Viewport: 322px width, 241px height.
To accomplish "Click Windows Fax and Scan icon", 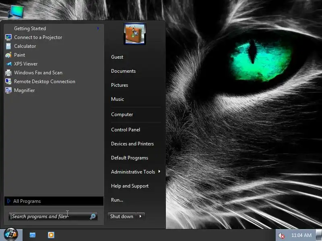I will pyautogui.click(x=8, y=73).
